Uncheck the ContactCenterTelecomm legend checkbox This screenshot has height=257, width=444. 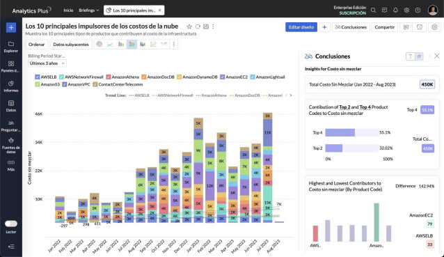point(95,84)
